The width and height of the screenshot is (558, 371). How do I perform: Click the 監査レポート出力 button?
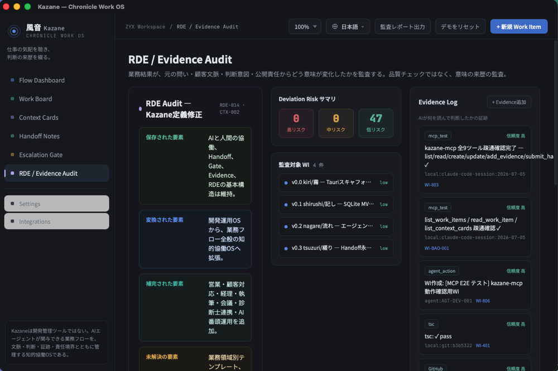402,27
